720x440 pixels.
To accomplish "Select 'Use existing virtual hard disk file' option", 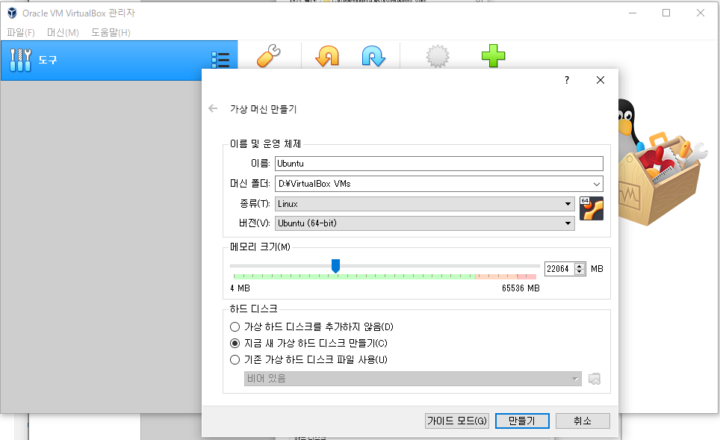I will click(x=308, y=359).
